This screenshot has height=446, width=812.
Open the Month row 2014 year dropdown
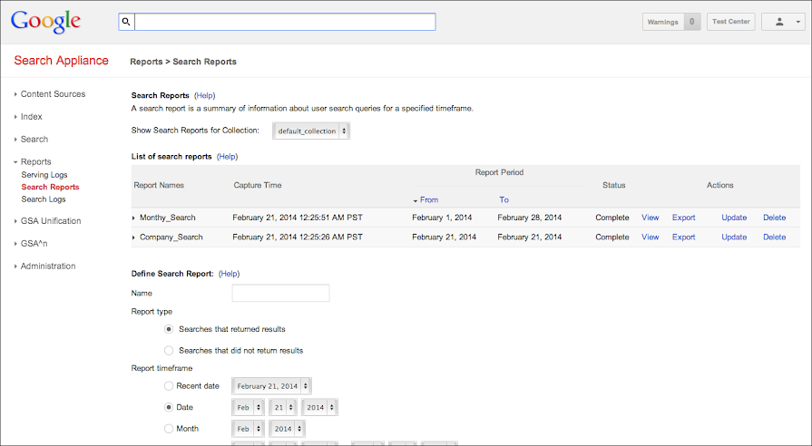[287, 429]
